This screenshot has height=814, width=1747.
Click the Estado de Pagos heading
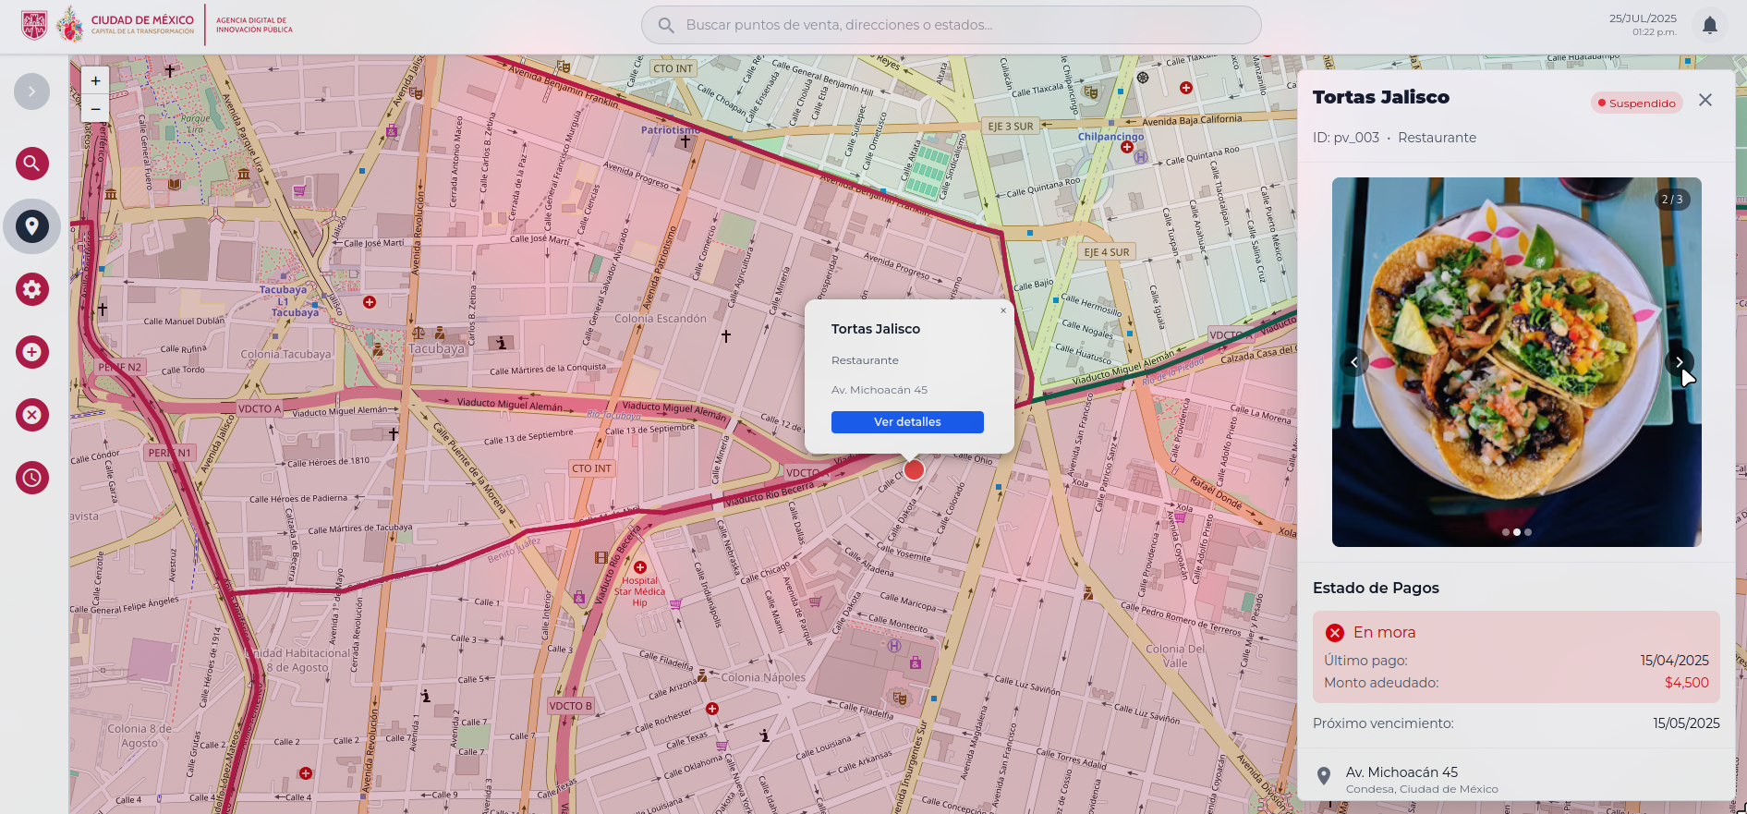[1376, 589]
